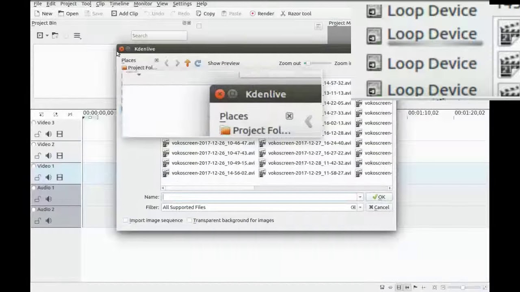
Task: Open the Timeline menu
Action: click(119, 4)
